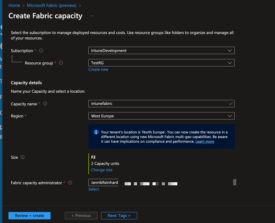Go to Home breadcrumb

(14, 6)
